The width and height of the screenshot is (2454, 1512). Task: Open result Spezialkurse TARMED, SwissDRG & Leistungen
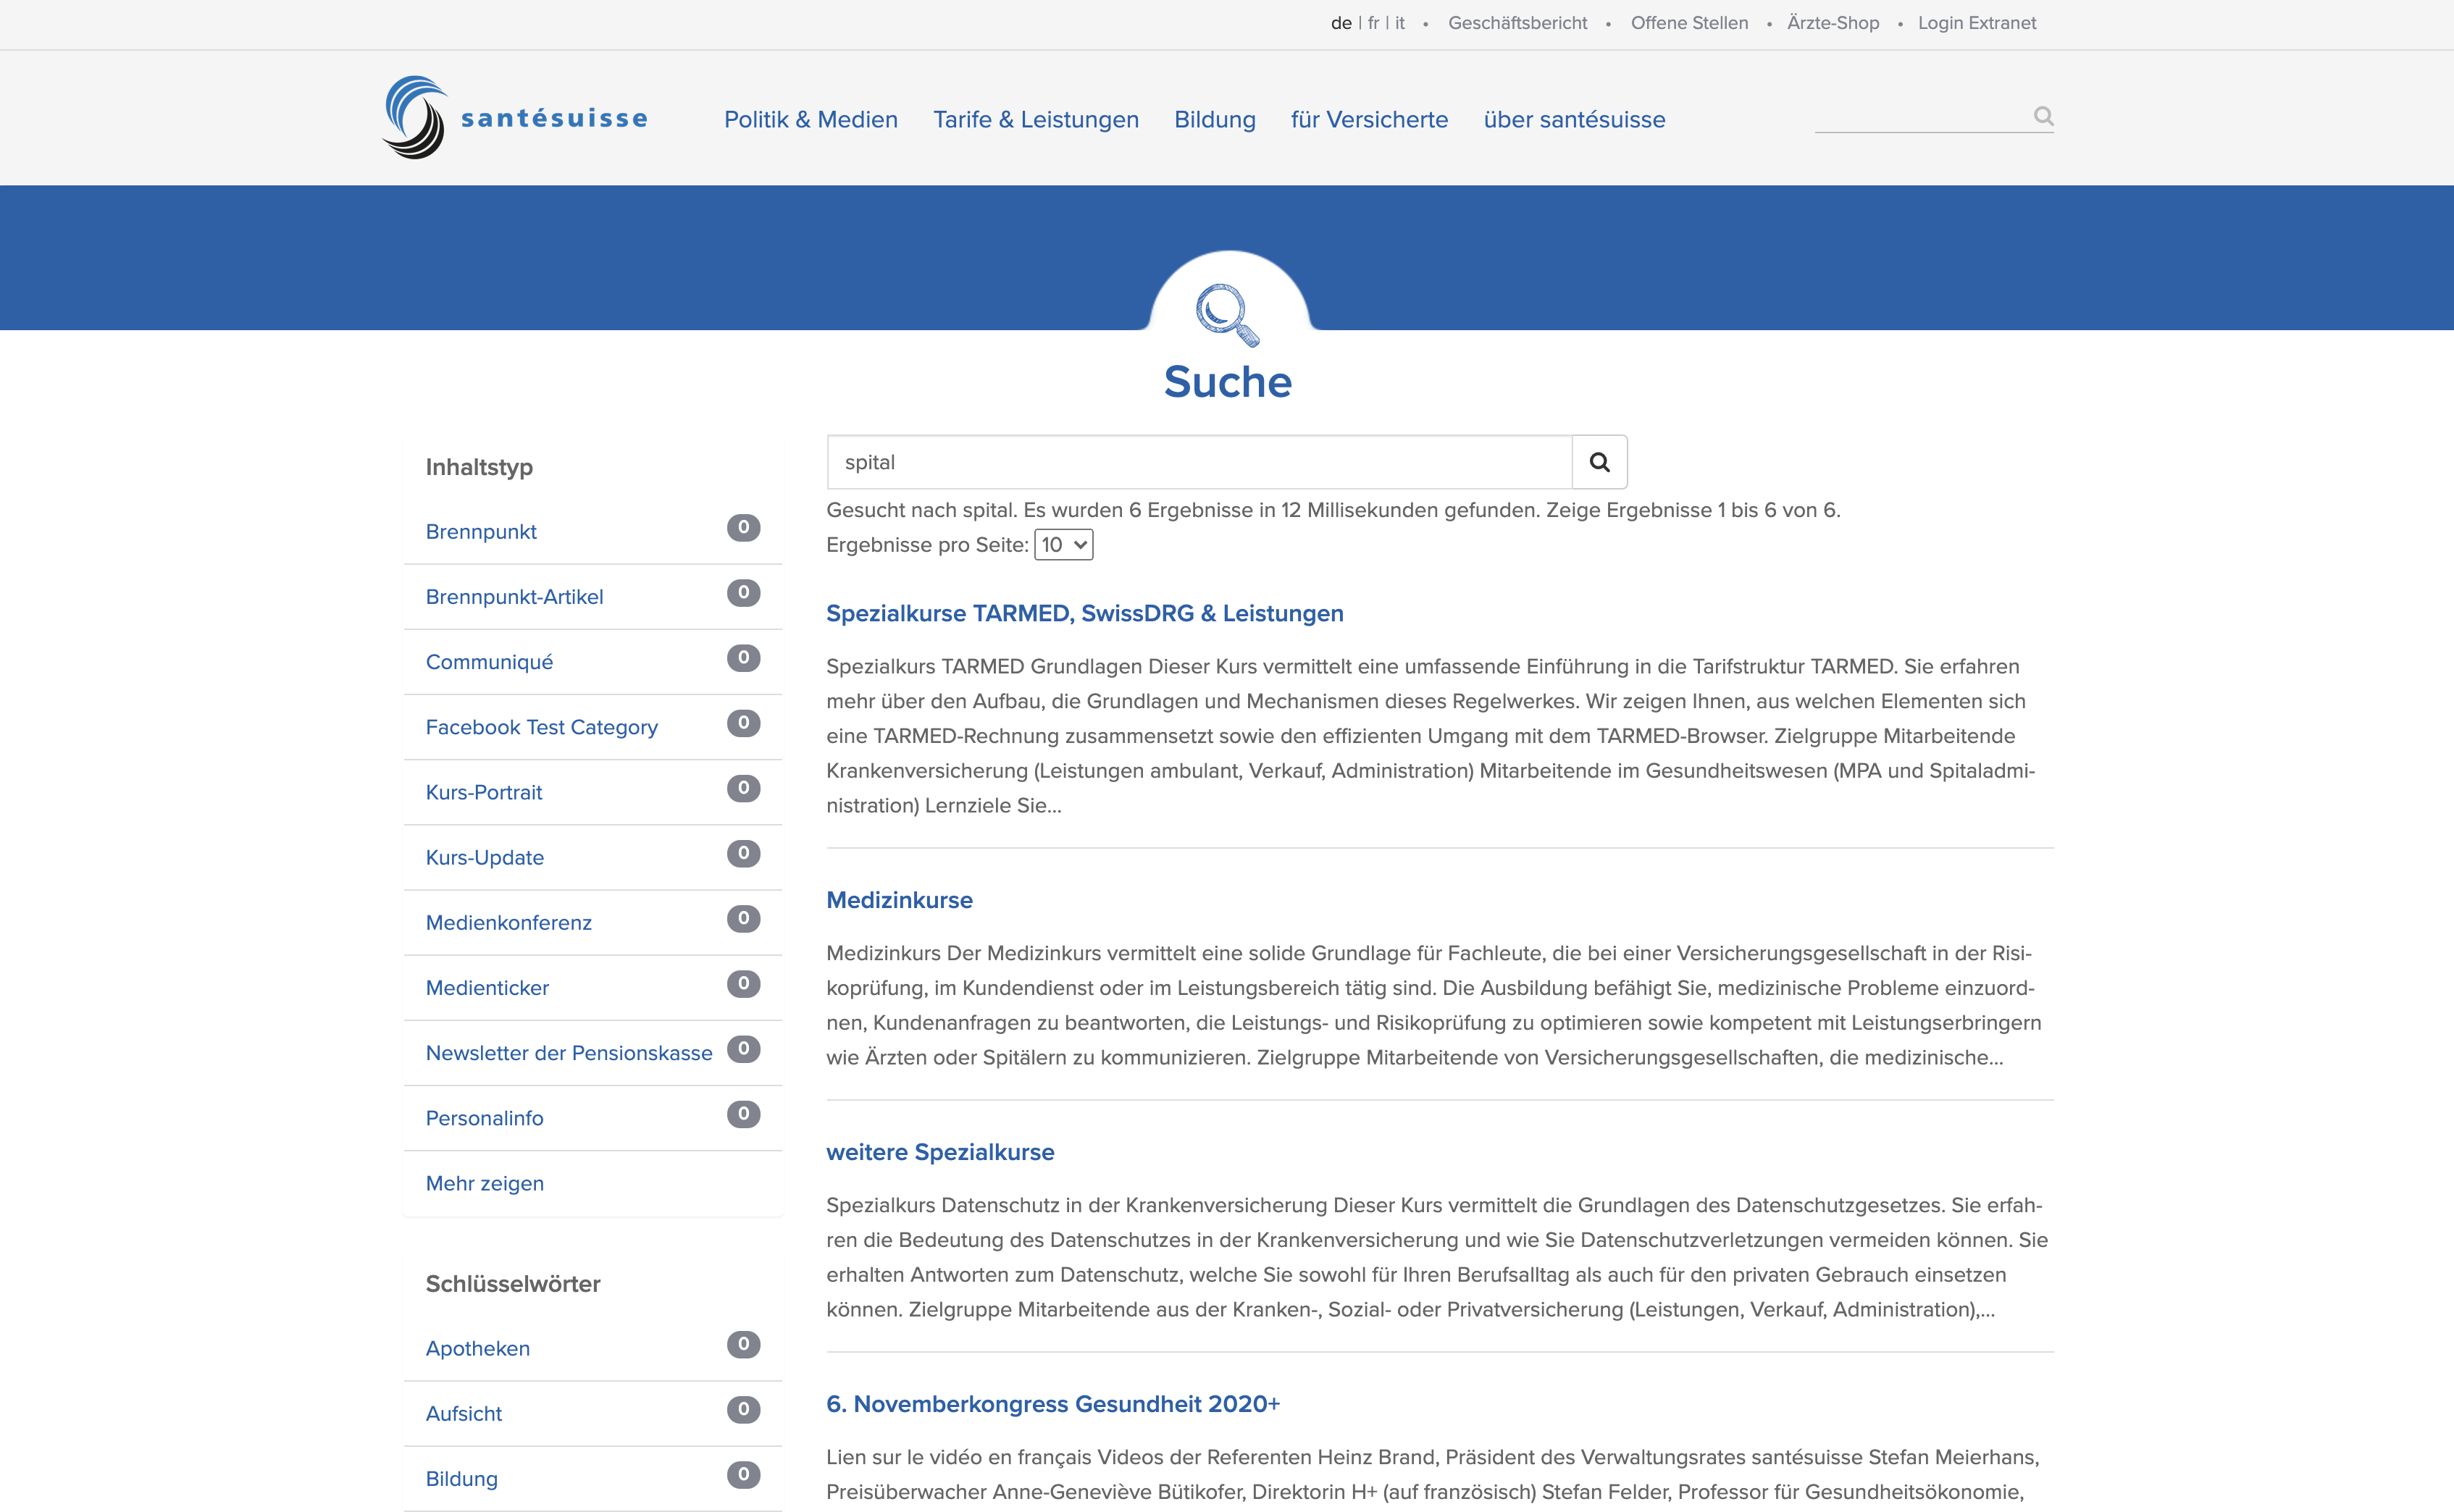[1085, 613]
